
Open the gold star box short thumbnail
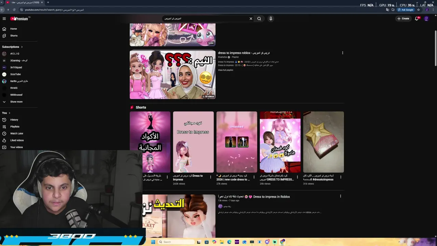323,142
